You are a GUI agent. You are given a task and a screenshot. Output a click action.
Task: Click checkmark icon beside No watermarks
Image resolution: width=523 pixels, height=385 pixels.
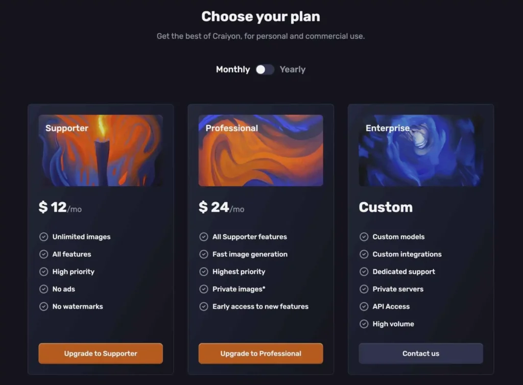click(44, 306)
